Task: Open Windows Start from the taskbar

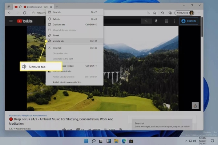Action: [86, 140]
